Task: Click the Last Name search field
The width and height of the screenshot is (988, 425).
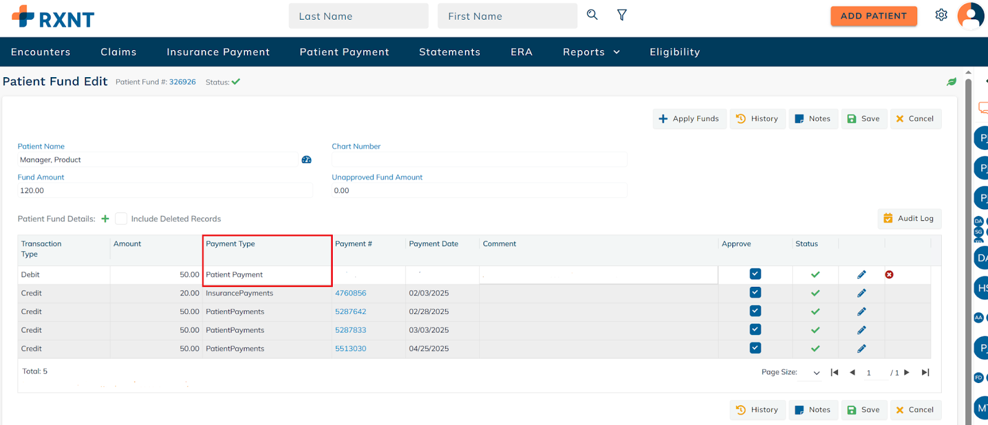Action: click(x=358, y=16)
